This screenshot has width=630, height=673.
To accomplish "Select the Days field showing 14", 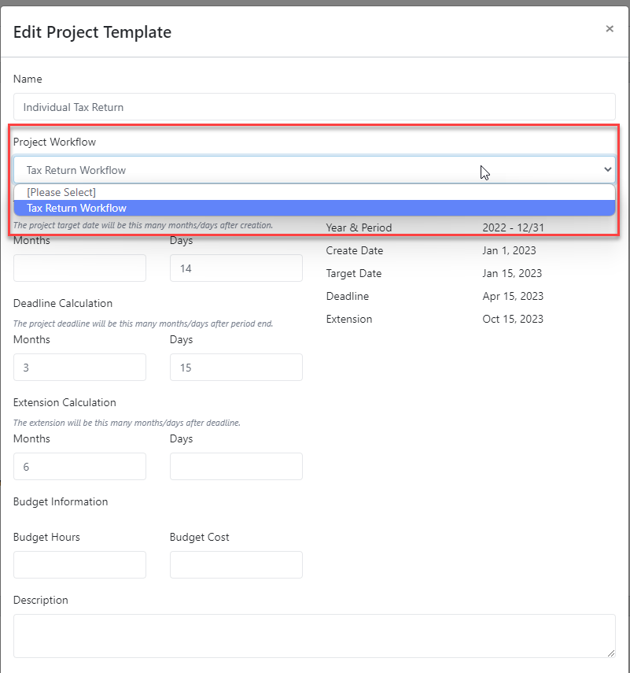I will pyautogui.click(x=236, y=268).
